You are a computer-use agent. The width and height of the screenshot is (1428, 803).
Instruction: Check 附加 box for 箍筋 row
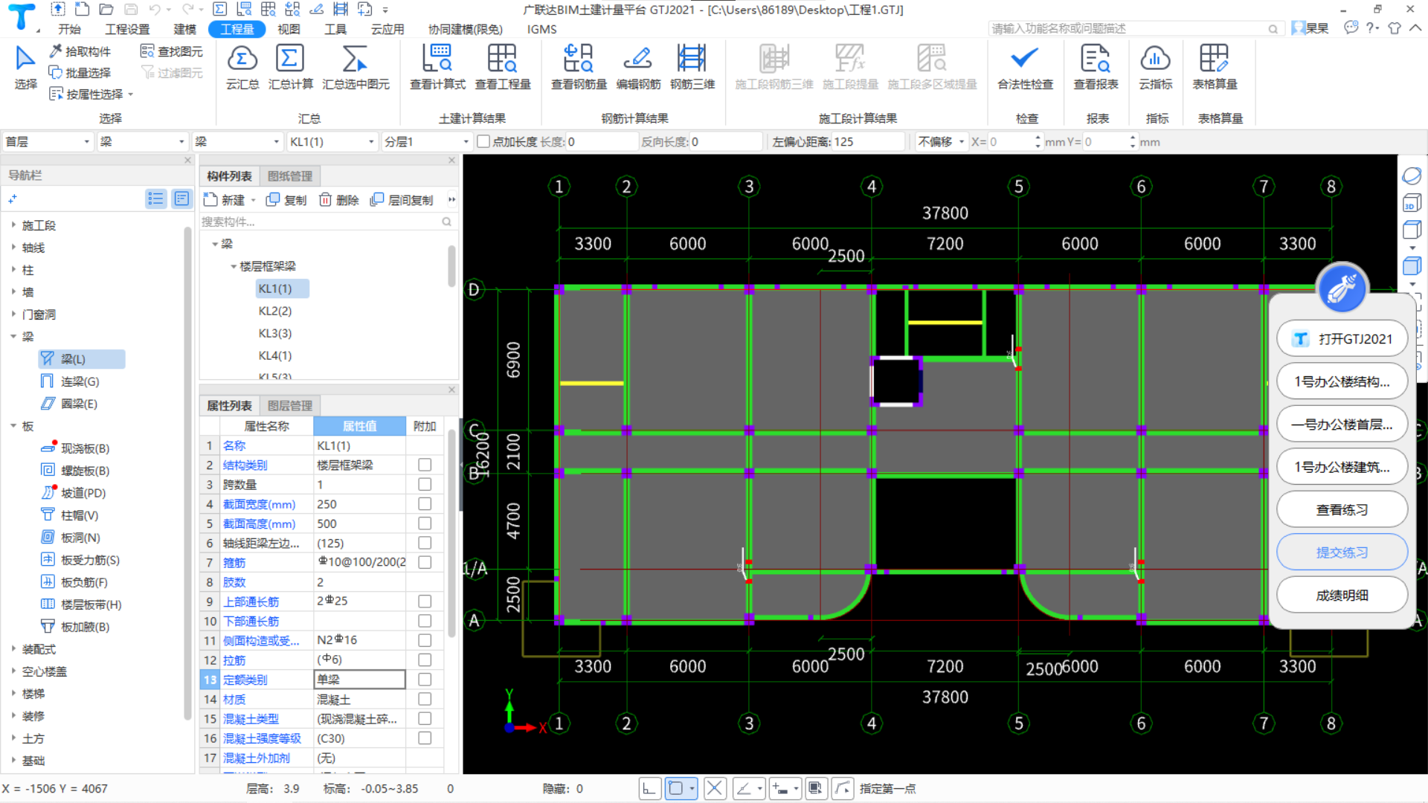pyautogui.click(x=425, y=562)
